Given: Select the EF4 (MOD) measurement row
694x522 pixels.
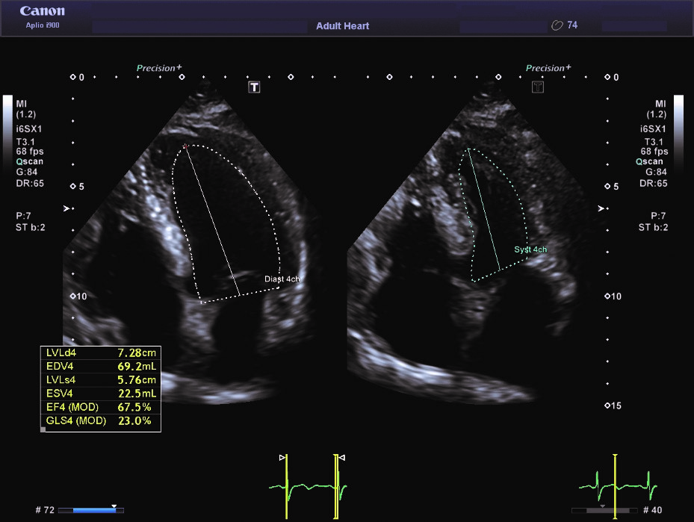Looking at the screenshot, I should (x=100, y=407).
